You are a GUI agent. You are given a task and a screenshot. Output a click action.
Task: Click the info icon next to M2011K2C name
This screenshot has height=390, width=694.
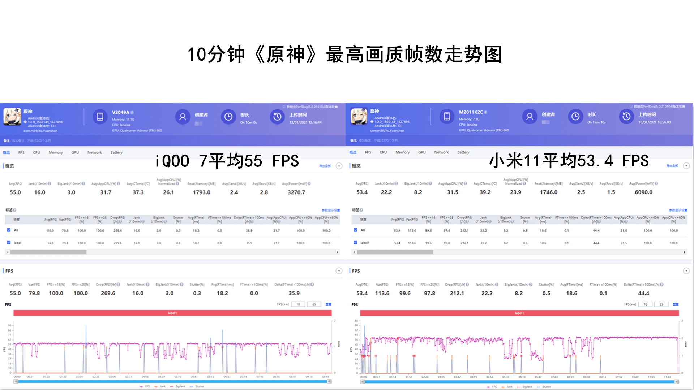(x=485, y=112)
